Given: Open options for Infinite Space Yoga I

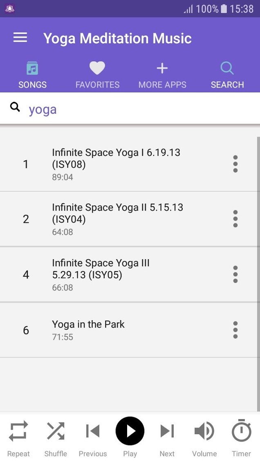Looking at the screenshot, I should click(235, 164).
